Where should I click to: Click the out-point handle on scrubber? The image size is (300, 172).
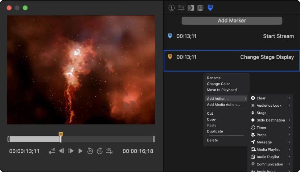154,139
